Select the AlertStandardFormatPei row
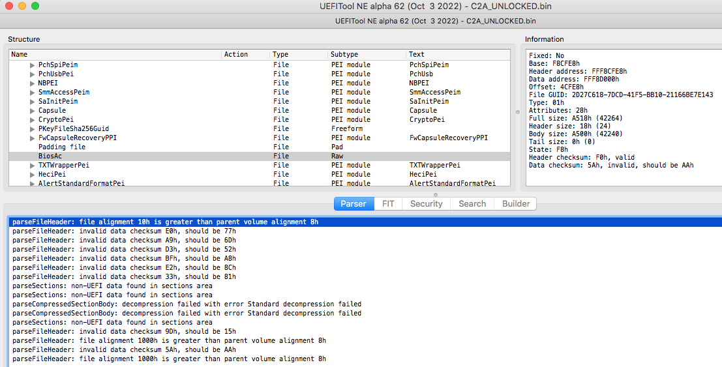Screen dimensions: 722x367 point(260,183)
